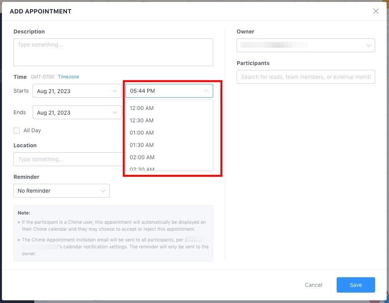The height and width of the screenshot is (303, 389).
Task: Open the Timezone settings link
Action: pos(68,77)
